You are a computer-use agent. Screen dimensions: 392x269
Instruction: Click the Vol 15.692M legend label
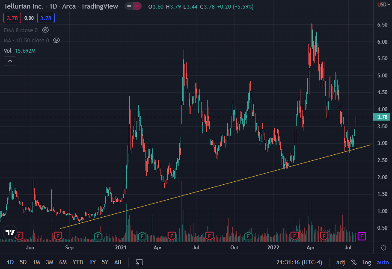point(20,51)
